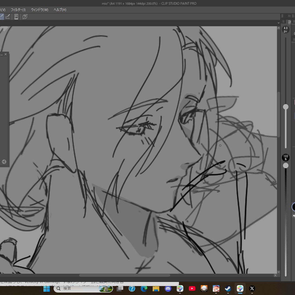Select the brush size slider tab icon
Screen dimensions: 295x295
[289, 22]
